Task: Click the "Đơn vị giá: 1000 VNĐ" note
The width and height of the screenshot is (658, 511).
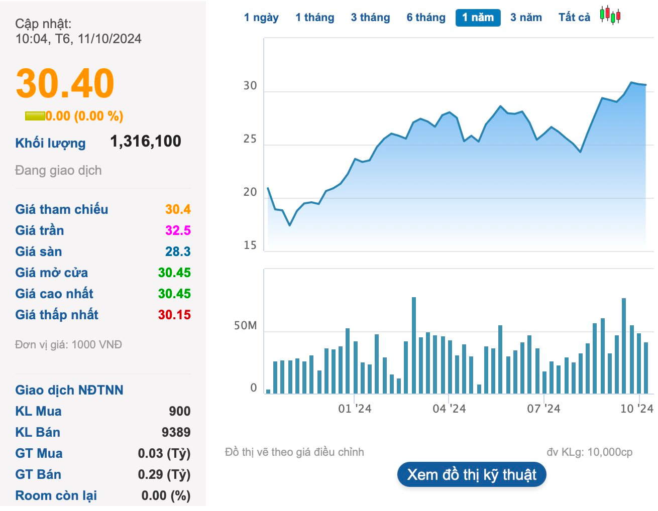Action: point(69,345)
